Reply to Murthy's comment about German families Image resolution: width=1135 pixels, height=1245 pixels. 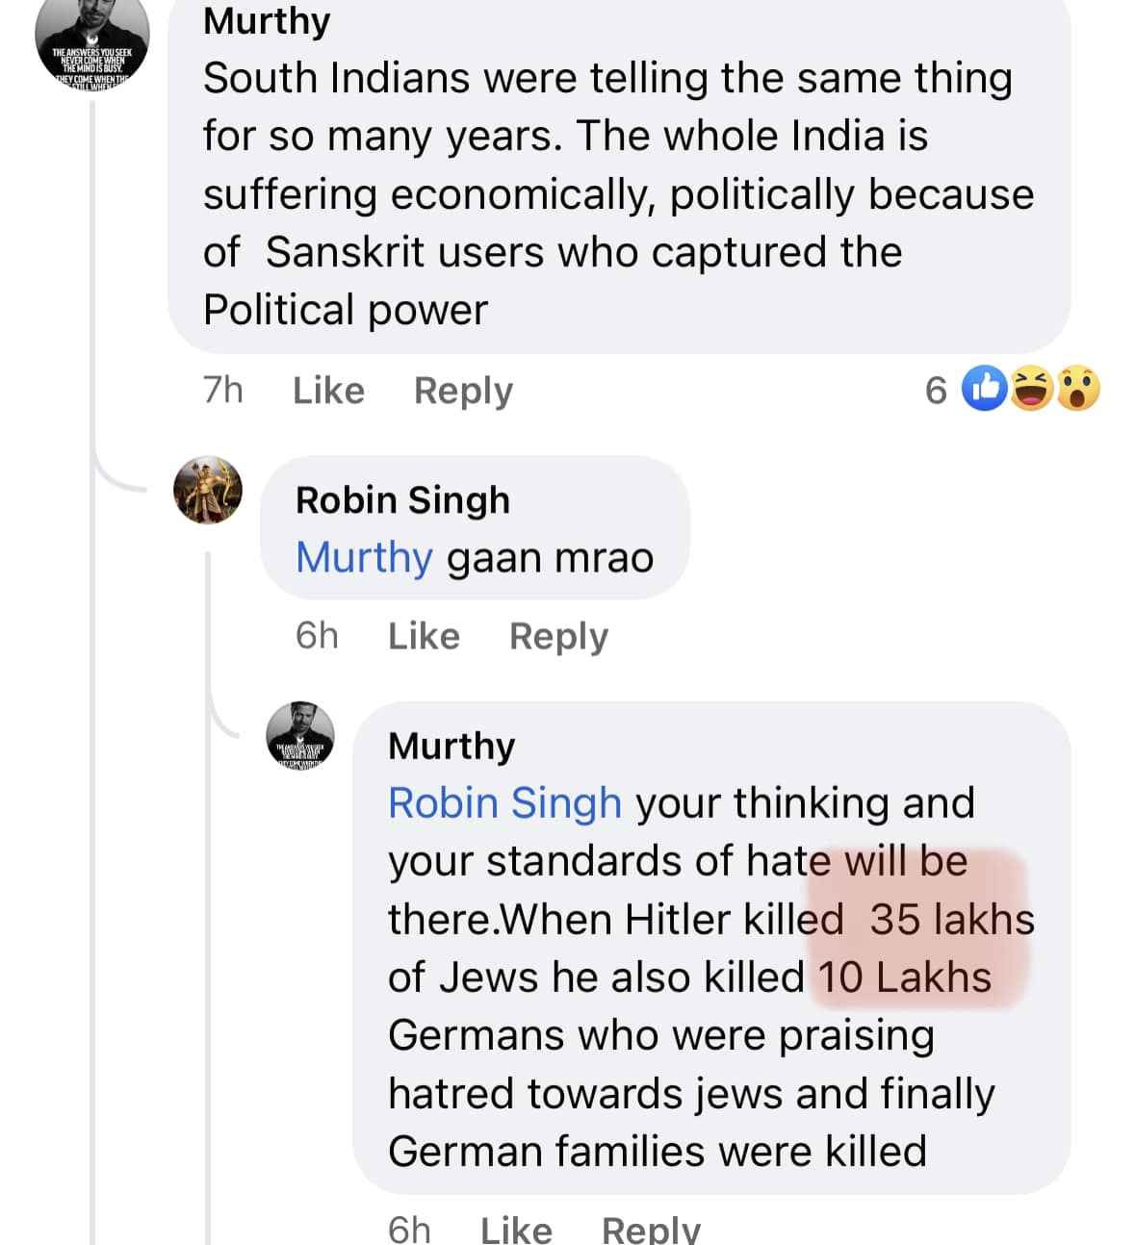[x=651, y=1228]
